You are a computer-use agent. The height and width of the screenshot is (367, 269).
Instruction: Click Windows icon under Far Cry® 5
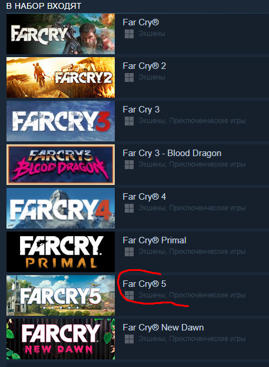click(129, 295)
